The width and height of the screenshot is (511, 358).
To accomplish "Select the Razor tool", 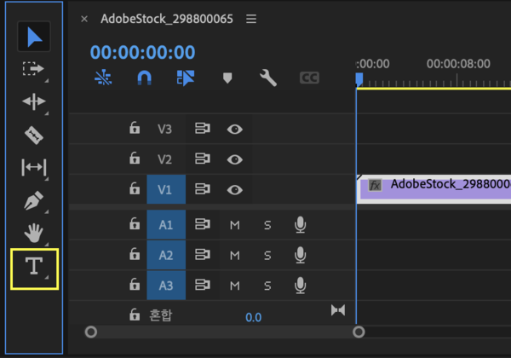I will click(x=34, y=135).
